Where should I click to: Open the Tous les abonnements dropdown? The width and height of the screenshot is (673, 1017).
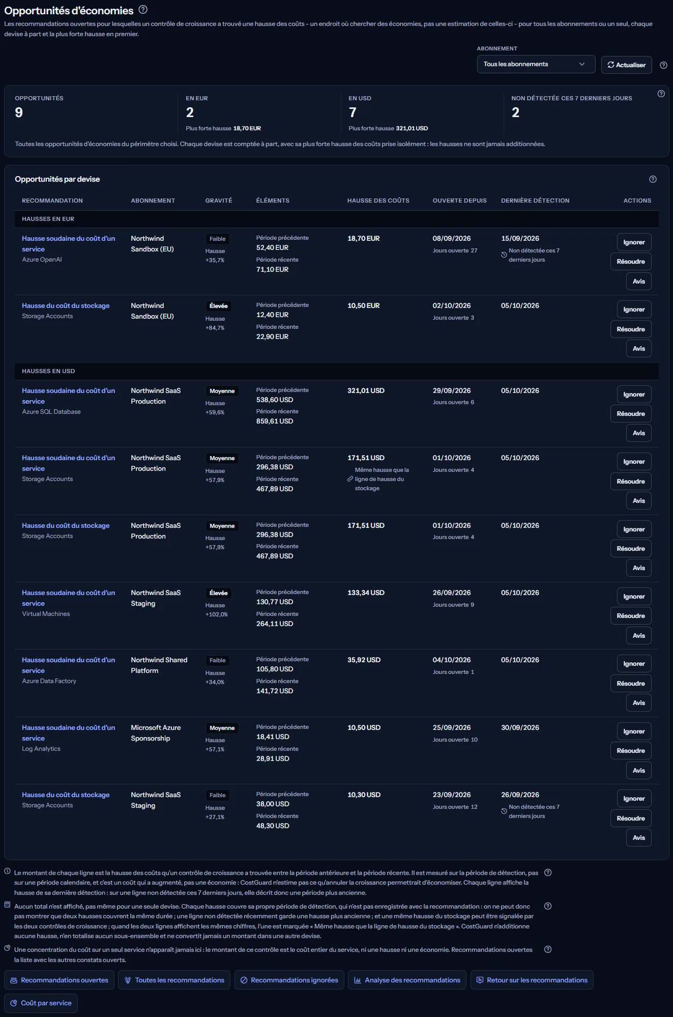point(536,64)
